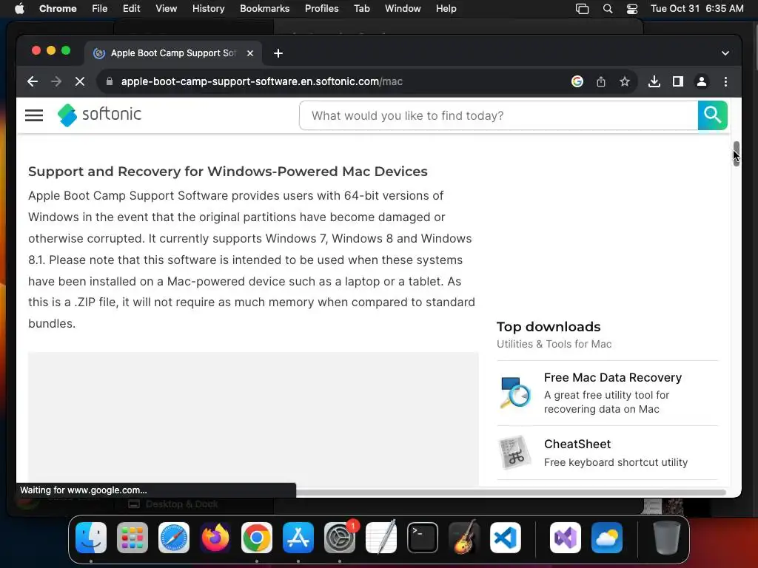
Task: Select the Apple Boot Camp Support tab
Action: click(x=173, y=53)
